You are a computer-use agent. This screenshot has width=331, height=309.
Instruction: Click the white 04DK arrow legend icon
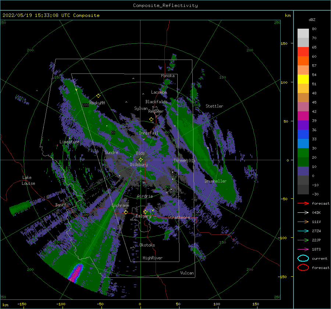point(303,213)
